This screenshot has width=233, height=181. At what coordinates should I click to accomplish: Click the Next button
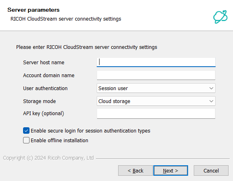click(171, 170)
